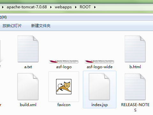Open the (H) help menu
This screenshot has width=153, height=115.
click(3, 17)
